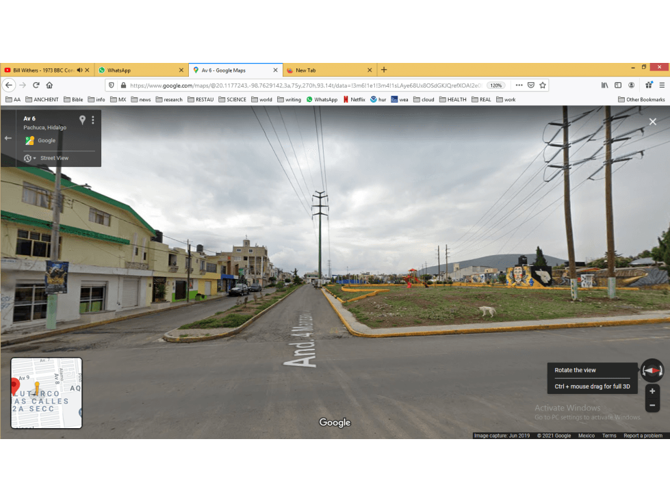Save page to Pocket icon

[x=530, y=85]
